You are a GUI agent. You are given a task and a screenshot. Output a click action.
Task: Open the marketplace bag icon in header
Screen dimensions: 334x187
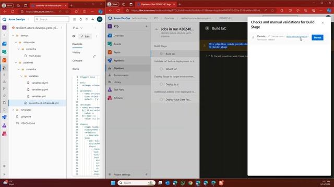click(x=80, y=19)
